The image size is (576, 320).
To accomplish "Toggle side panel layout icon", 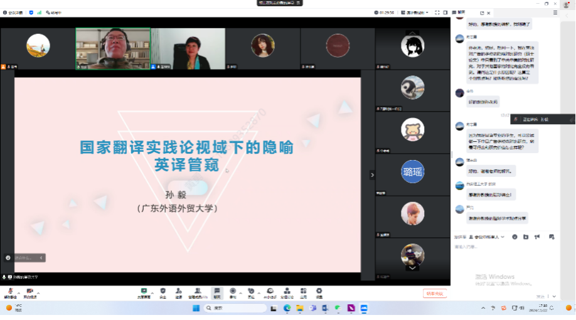I will pos(445,13).
